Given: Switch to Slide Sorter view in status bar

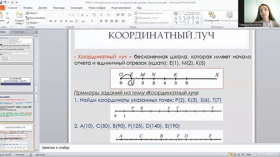Looking at the screenshot, I should tap(235, 154).
